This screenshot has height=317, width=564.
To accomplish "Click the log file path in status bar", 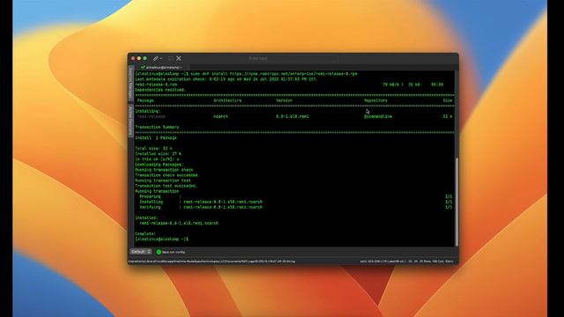I will (211, 262).
